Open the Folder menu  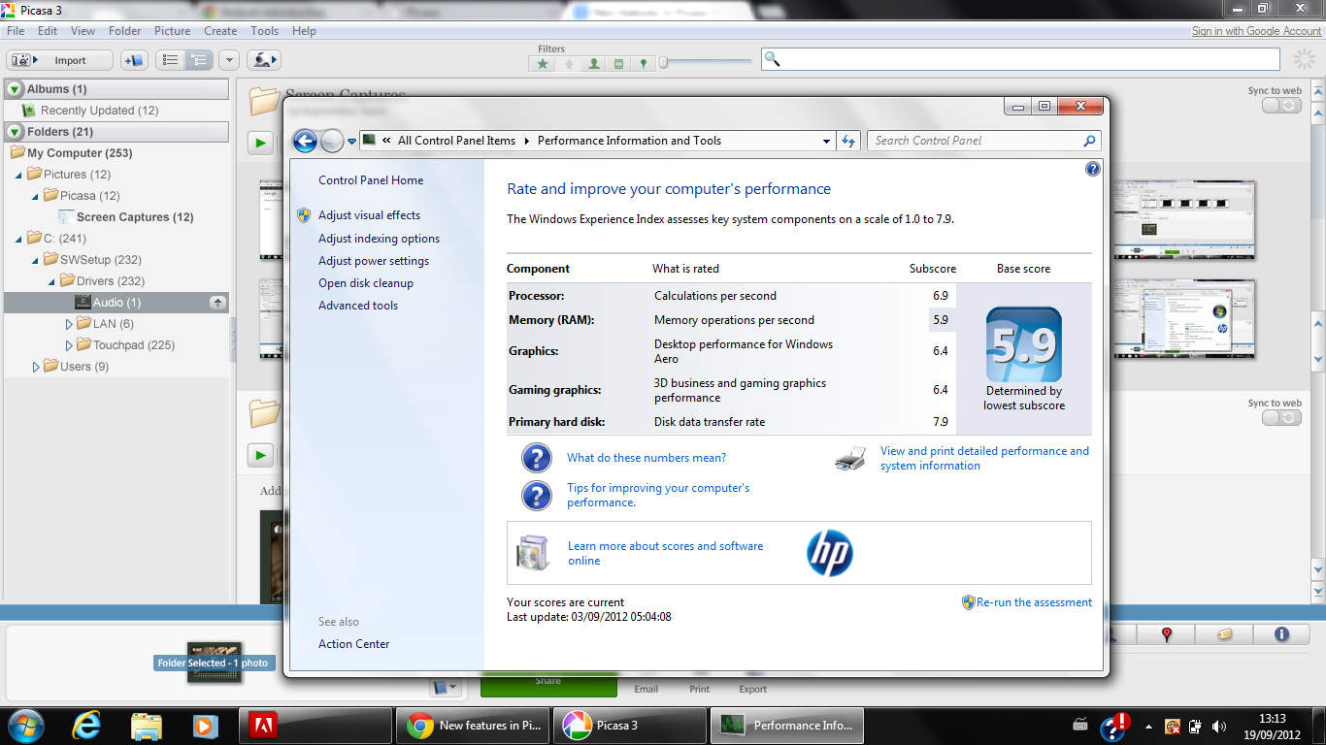(x=124, y=31)
